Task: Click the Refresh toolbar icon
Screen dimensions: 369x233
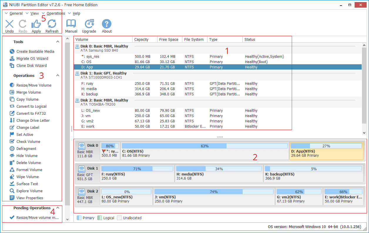Action: [52, 24]
